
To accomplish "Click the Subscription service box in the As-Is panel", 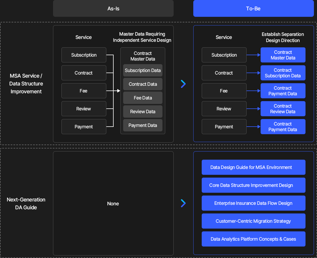I will click(x=84, y=55).
